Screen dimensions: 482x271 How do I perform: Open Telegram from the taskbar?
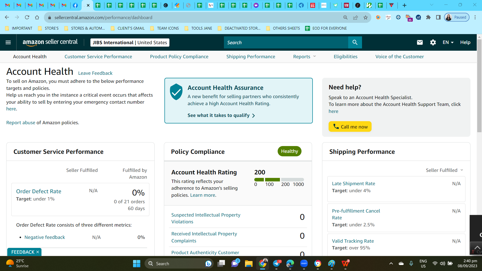[x=276, y=263]
